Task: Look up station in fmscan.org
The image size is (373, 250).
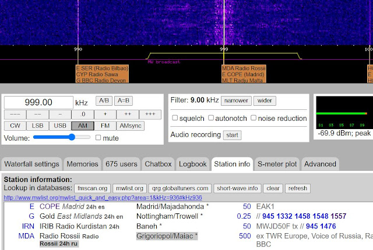Action: click(x=92, y=188)
